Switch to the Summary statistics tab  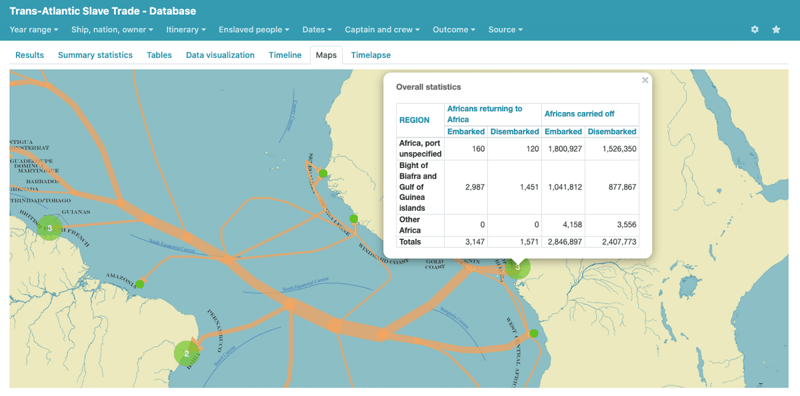[x=95, y=55]
